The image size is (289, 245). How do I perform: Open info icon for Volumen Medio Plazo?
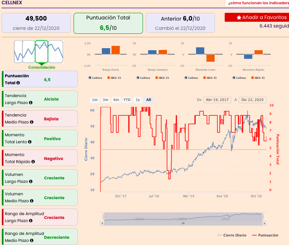tap(32, 201)
